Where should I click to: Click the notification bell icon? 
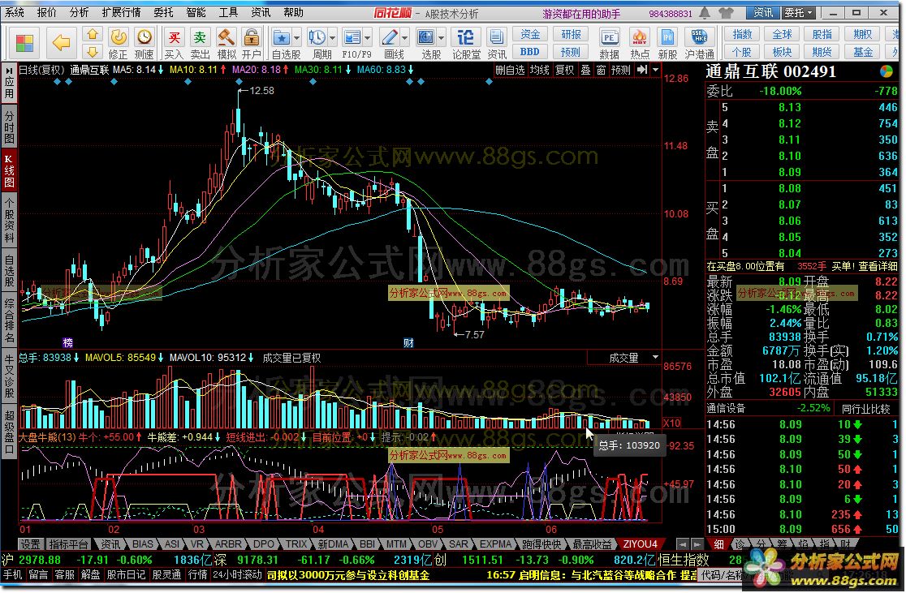(705, 12)
